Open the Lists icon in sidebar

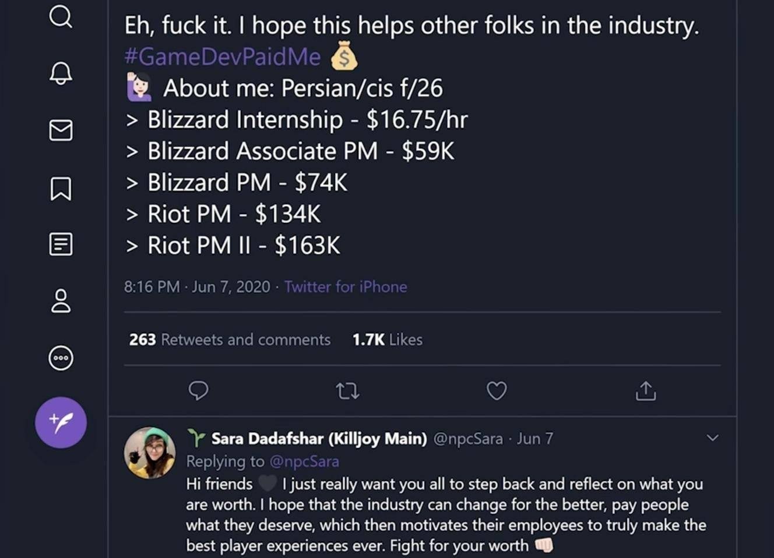click(x=61, y=244)
